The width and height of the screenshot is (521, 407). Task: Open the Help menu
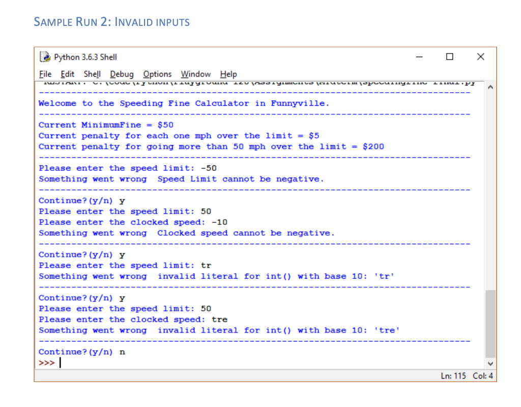click(x=228, y=74)
